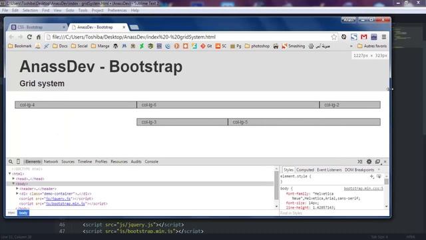This screenshot has width=426, height=240.
Task: Click the blue S extension icon
Action: pos(353,37)
